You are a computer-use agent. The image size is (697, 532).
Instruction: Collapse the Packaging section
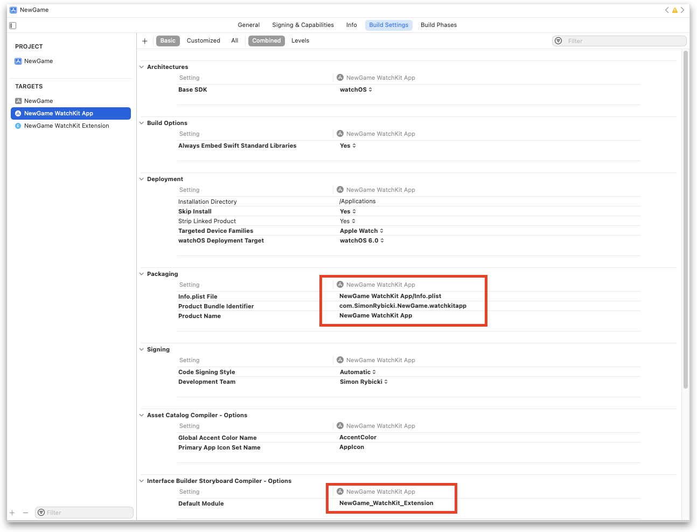tap(142, 274)
